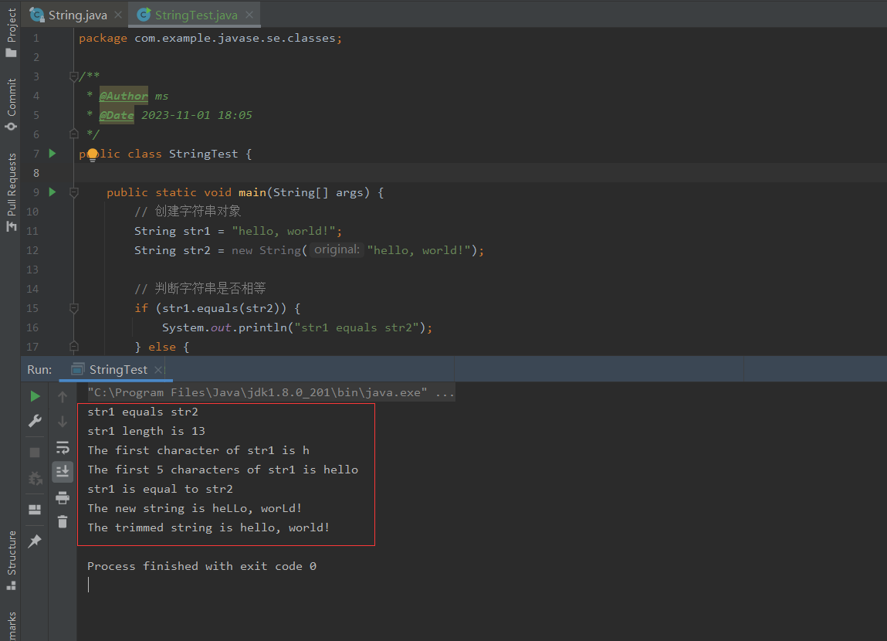Click line number 8 in the gutter
This screenshot has width=887, height=641.
tap(36, 172)
